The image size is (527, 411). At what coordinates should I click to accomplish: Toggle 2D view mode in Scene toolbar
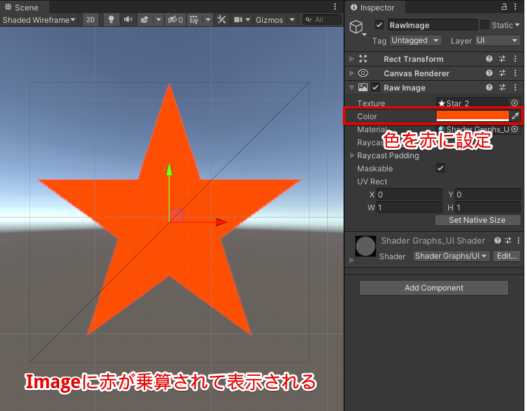click(x=90, y=20)
